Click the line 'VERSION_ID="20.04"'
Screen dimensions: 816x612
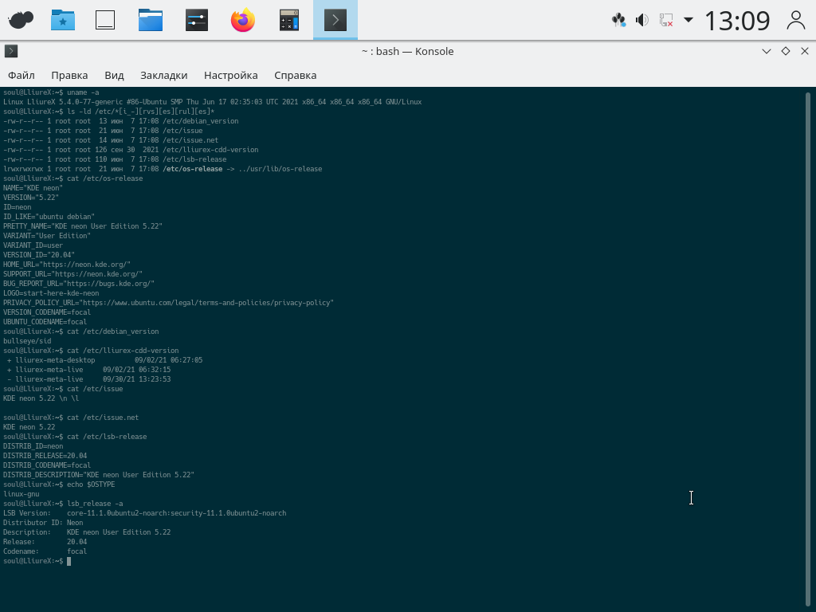click(39, 254)
